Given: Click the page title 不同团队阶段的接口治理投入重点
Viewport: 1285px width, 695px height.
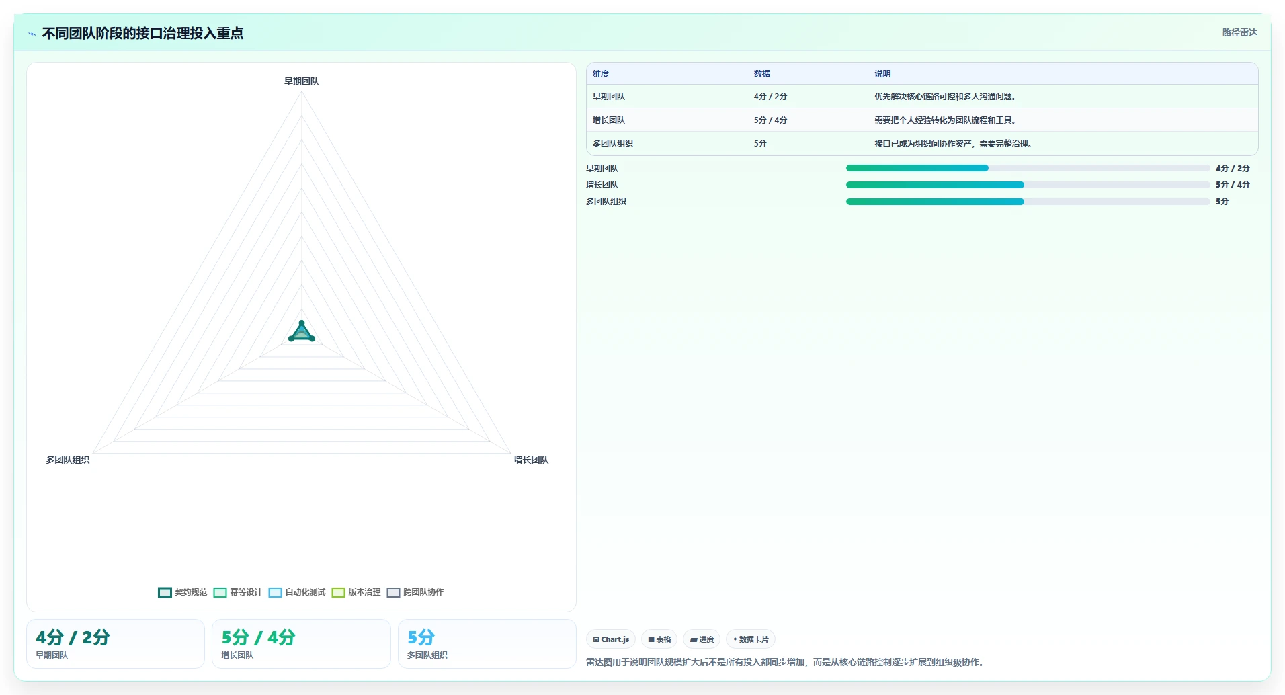Looking at the screenshot, I should pos(142,33).
